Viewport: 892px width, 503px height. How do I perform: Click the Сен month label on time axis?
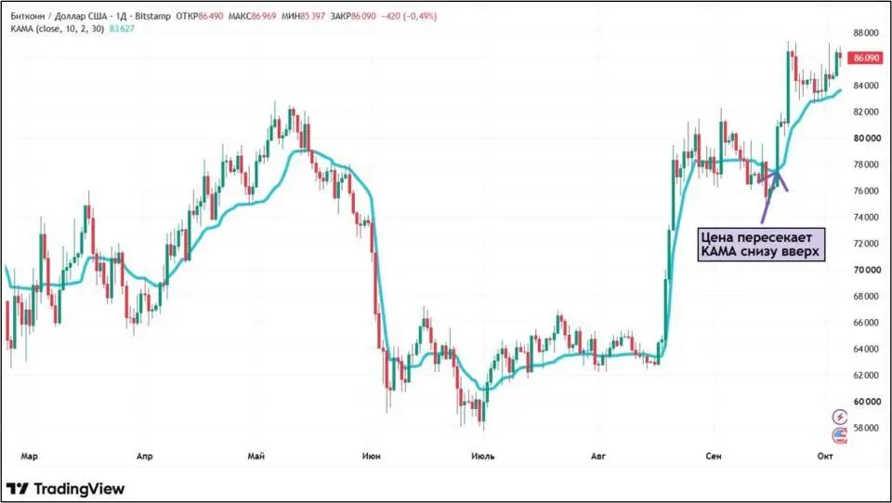[x=714, y=457]
